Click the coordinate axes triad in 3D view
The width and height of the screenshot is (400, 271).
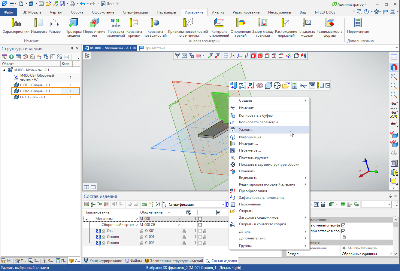368,168
